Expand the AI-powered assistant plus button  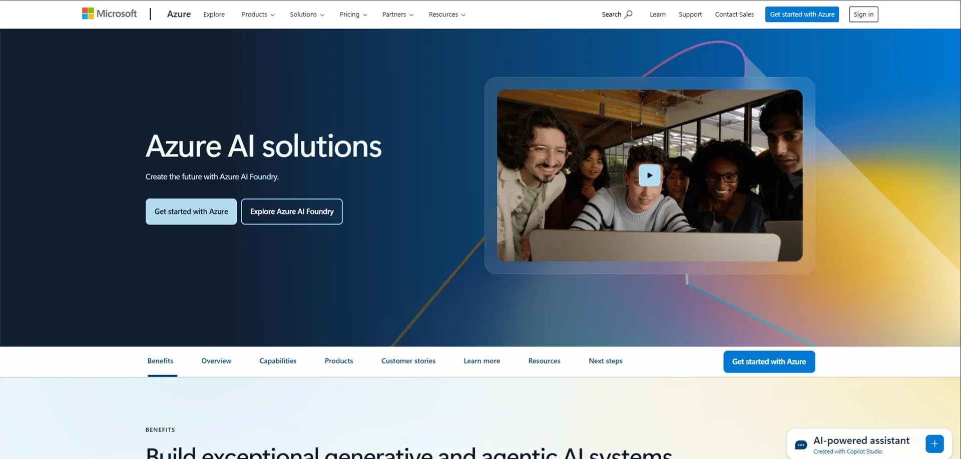(x=934, y=443)
